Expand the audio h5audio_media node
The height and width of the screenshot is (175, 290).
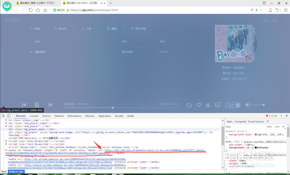(6, 150)
